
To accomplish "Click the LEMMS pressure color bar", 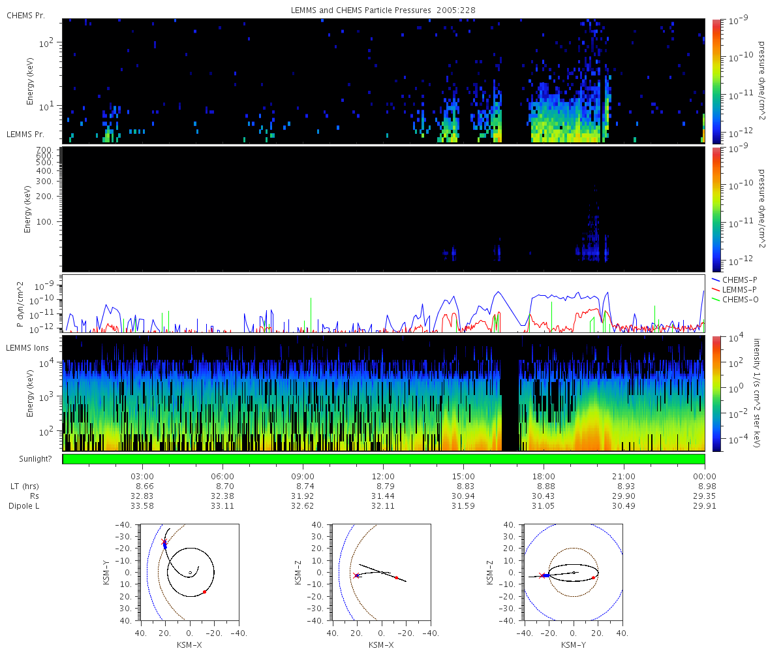I will click(x=716, y=209).
